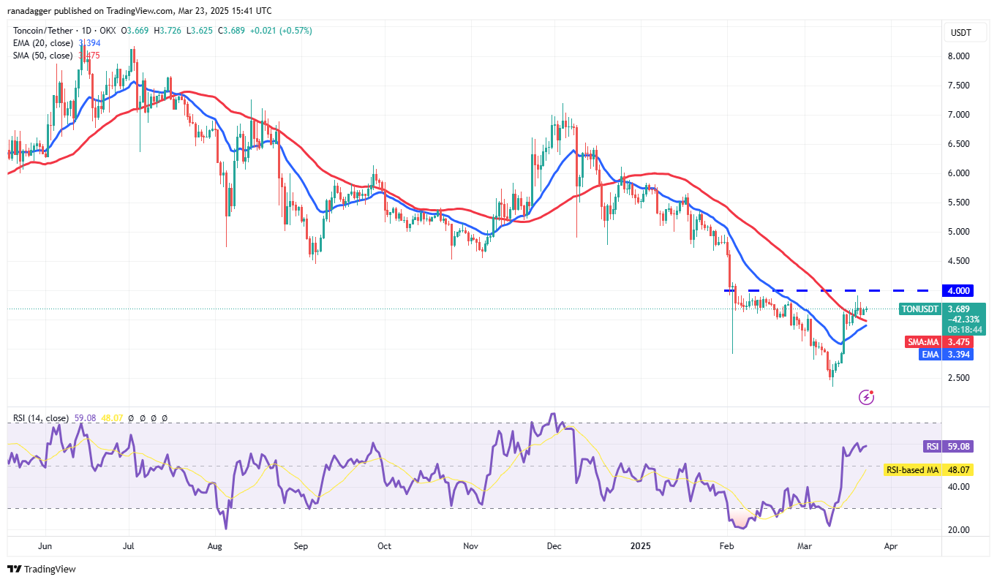Select the SMA (50, close) indicator legend
The width and height of the screenshot is (997, 582).
[41, 56]
